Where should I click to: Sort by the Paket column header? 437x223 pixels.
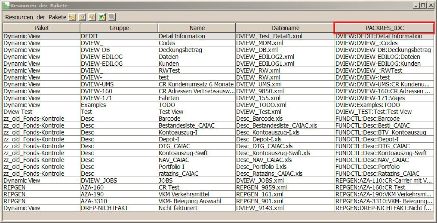pyautogui.click(x=41, y=28)
